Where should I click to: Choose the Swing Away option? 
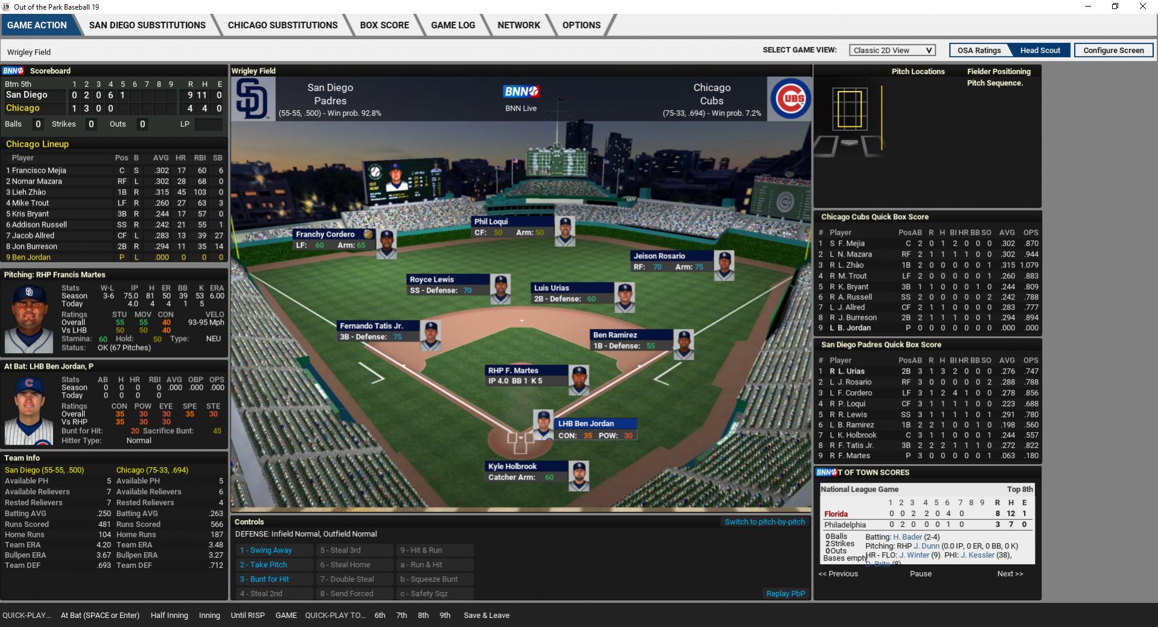pyautogui.click(x=266, y=550)
